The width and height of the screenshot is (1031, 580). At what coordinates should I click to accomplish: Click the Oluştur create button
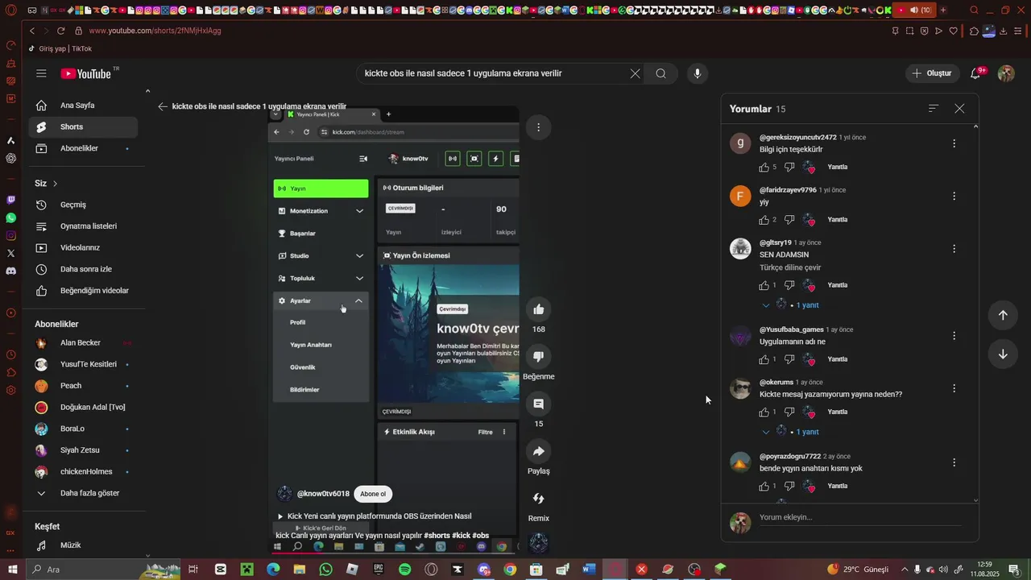(932, 73)
